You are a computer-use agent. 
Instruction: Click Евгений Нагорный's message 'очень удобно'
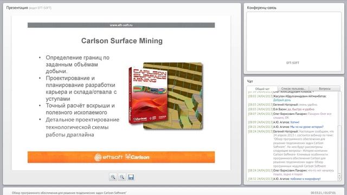point(308,105)
